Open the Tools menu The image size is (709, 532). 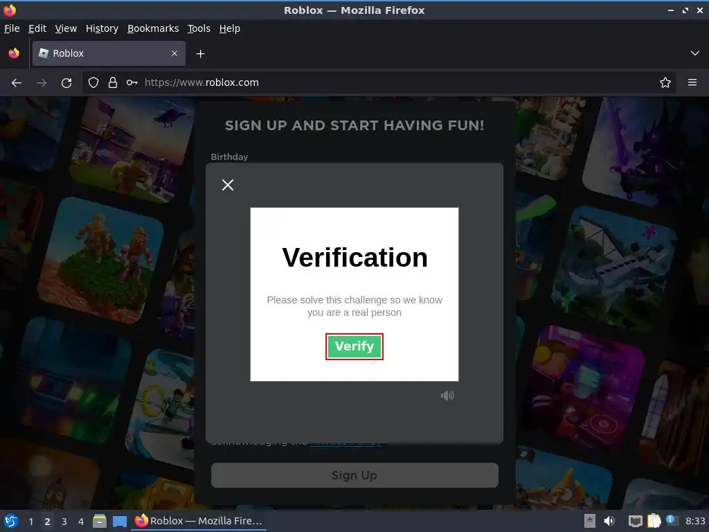pyautogui.click(x=199, y=28)
